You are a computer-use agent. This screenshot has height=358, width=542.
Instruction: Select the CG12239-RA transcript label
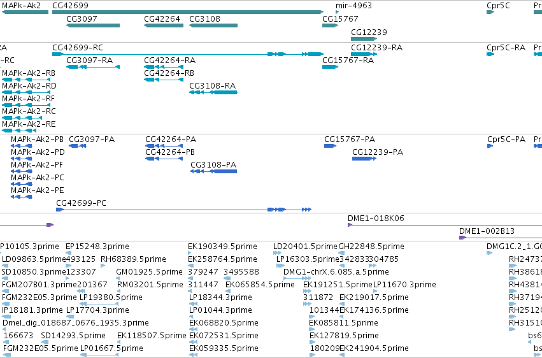click(377, 48)
